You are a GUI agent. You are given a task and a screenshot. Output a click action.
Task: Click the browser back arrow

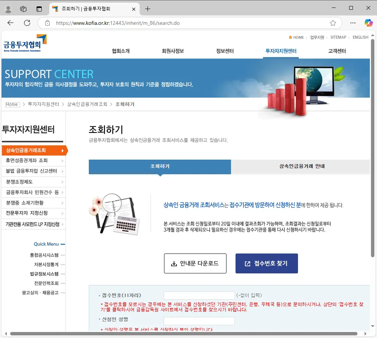(x=11, y=23)
